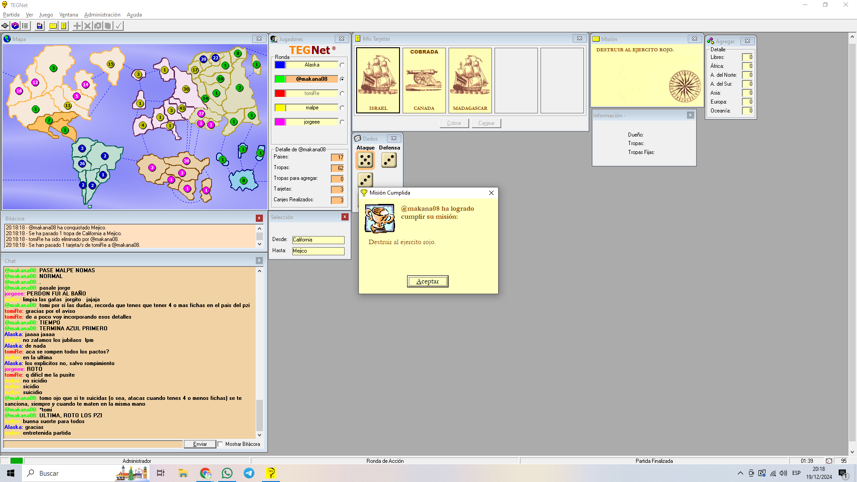Image resolution: width=857 pixels, height=482 pixels.
Task: Open the list view toolbar icon
Action: pyautogui.click(x=25, y=26)
